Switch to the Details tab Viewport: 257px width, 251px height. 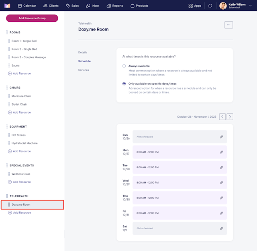82,52
